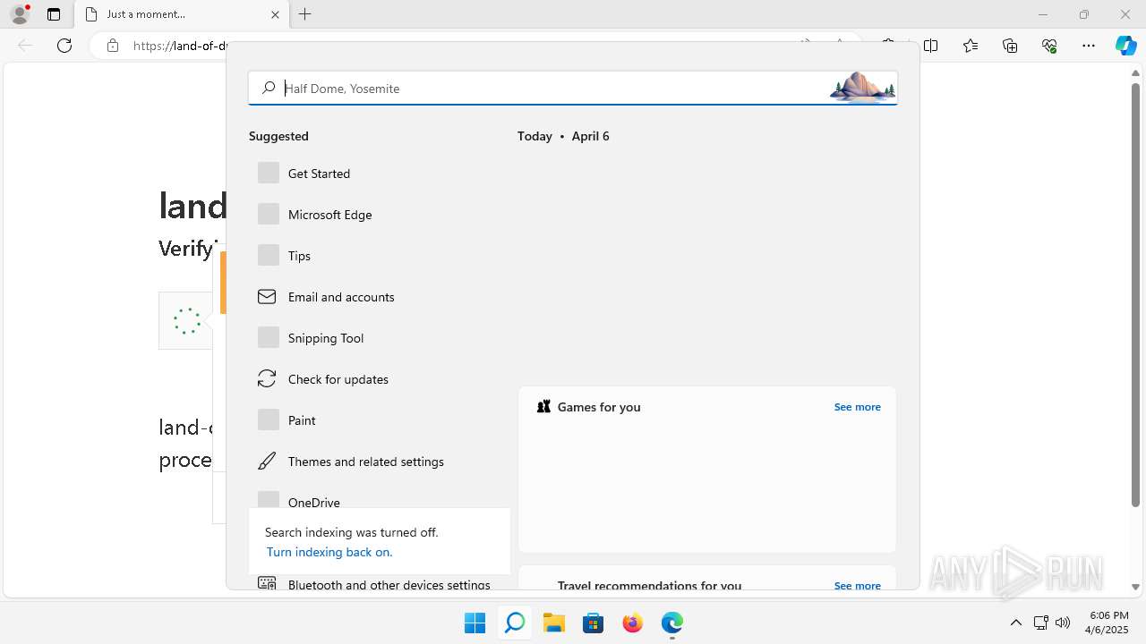1146x644 pixels.
Task: Open Themes and related settings
Action: [380, 462]
